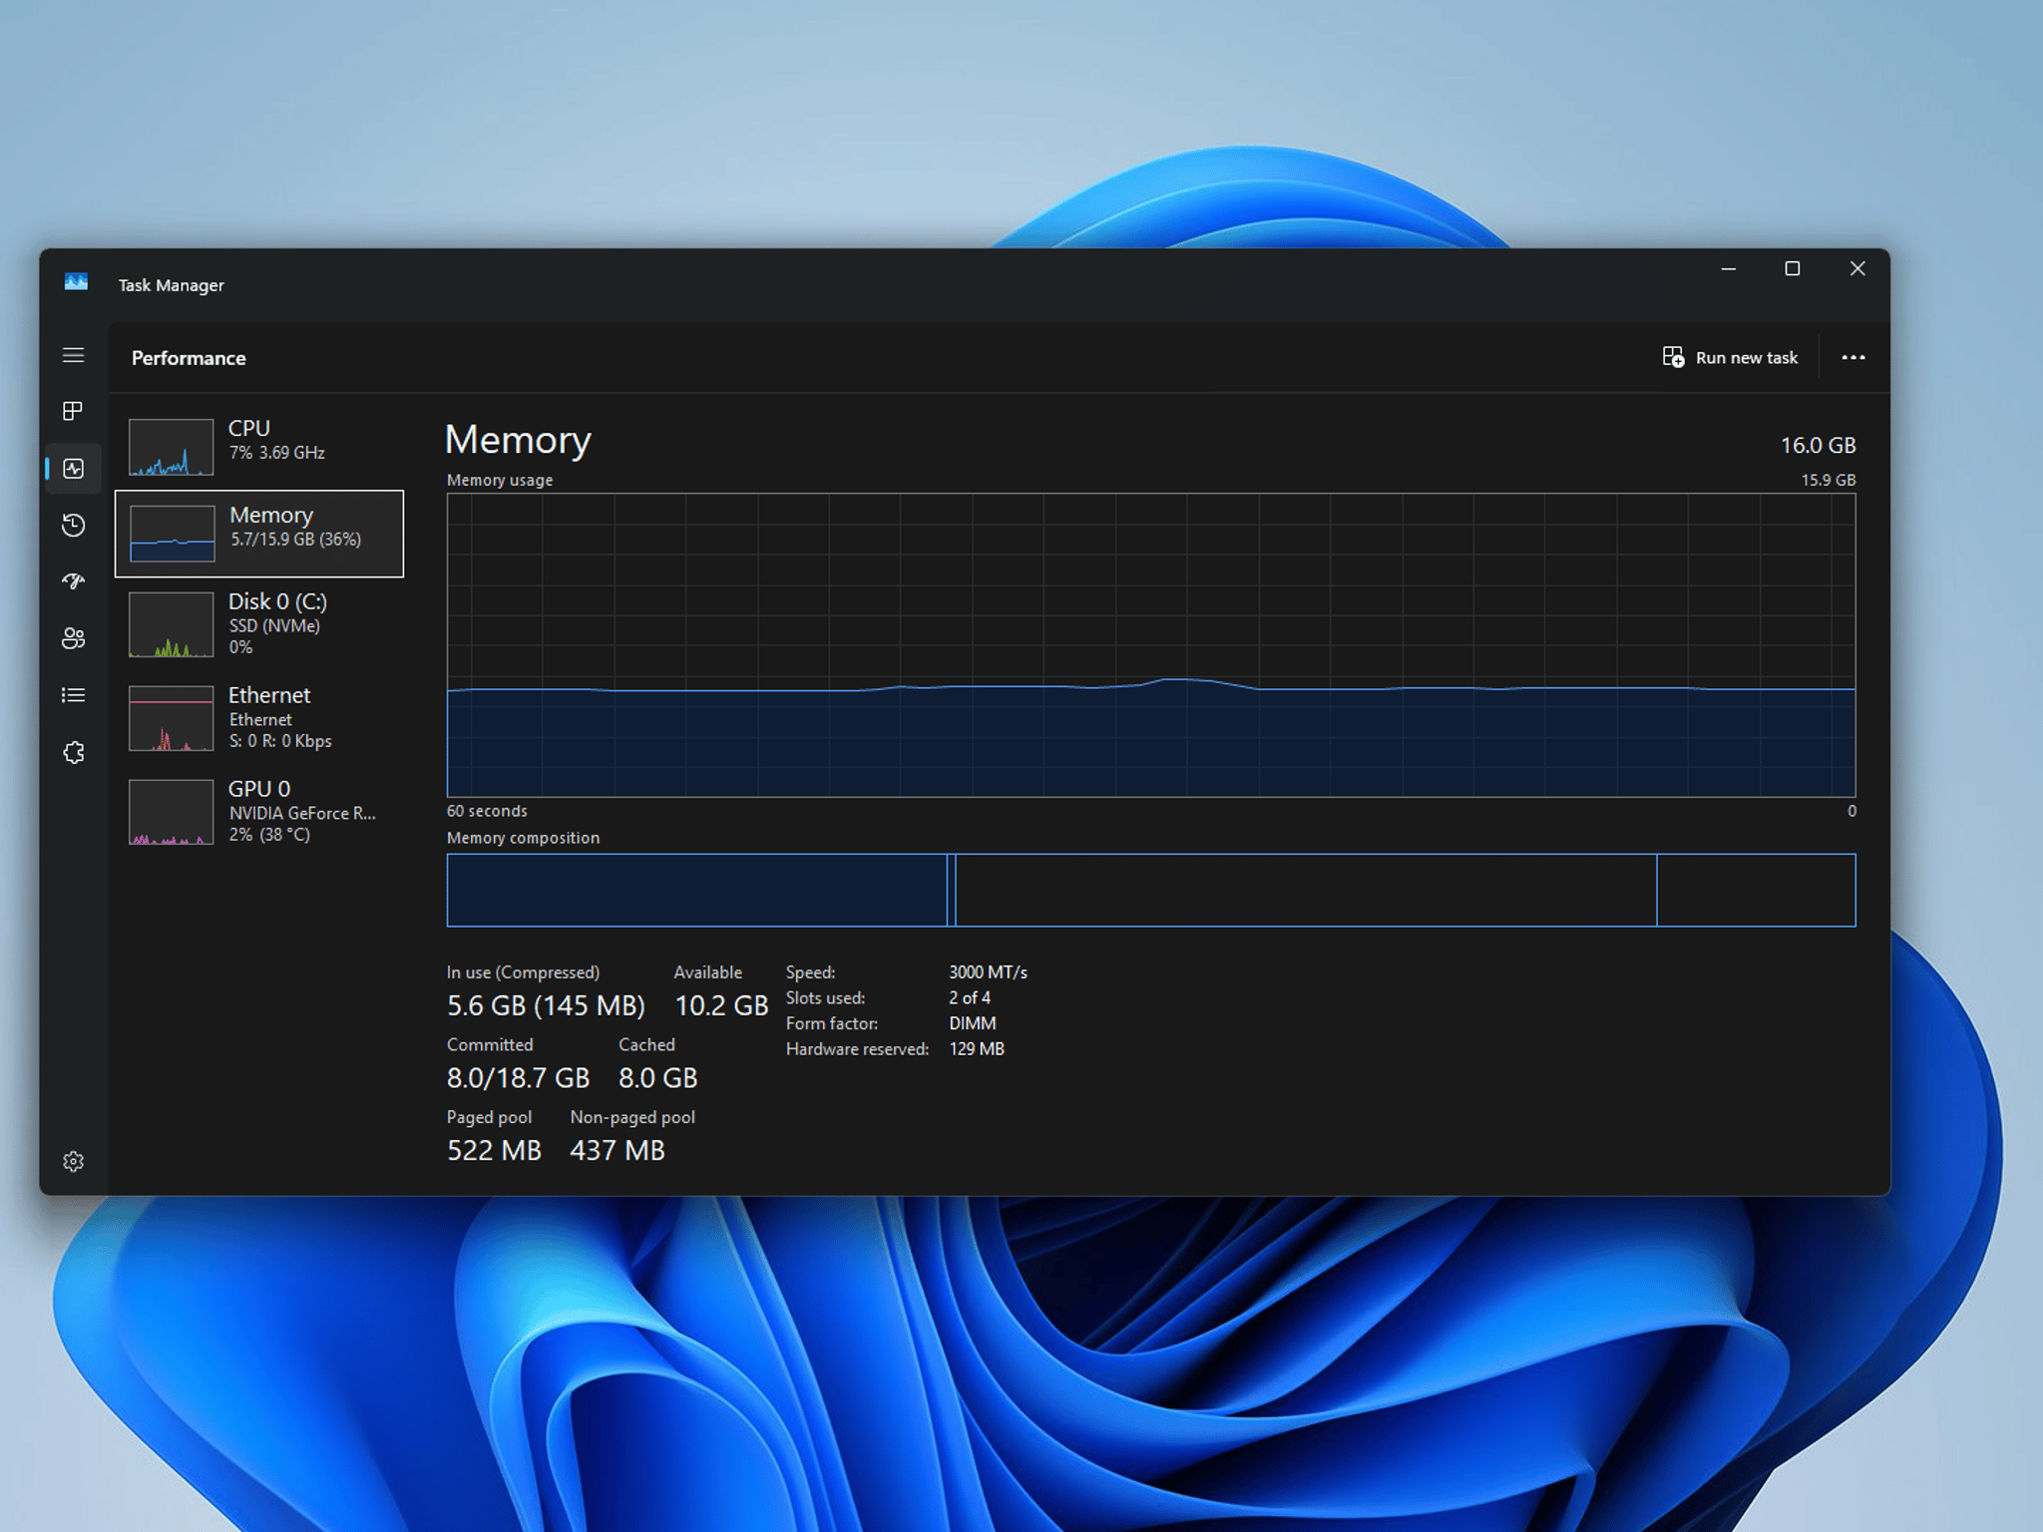Viewport: 2043px width, 1532px height.
Task: Select the Memory performance item
Action: [x=259, y=534]
